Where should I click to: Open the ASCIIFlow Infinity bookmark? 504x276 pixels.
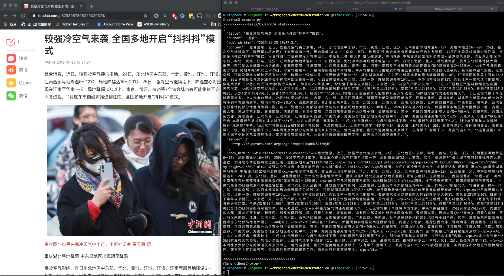click(x=153, y=24)
